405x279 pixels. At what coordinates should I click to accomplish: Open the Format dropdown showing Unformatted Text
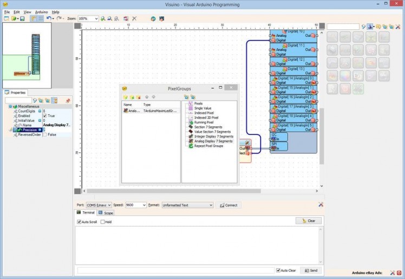coord(211,205)
